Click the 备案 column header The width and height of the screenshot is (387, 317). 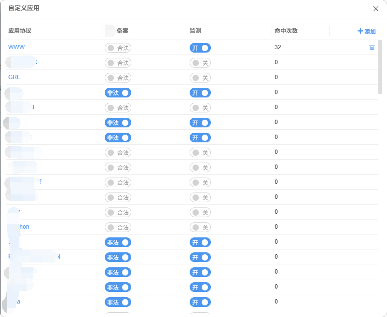pyautogui.click(x=122, y=31)
